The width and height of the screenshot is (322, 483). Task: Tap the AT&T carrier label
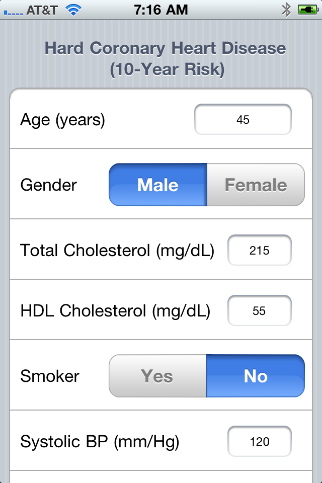[x=42, y=10]
